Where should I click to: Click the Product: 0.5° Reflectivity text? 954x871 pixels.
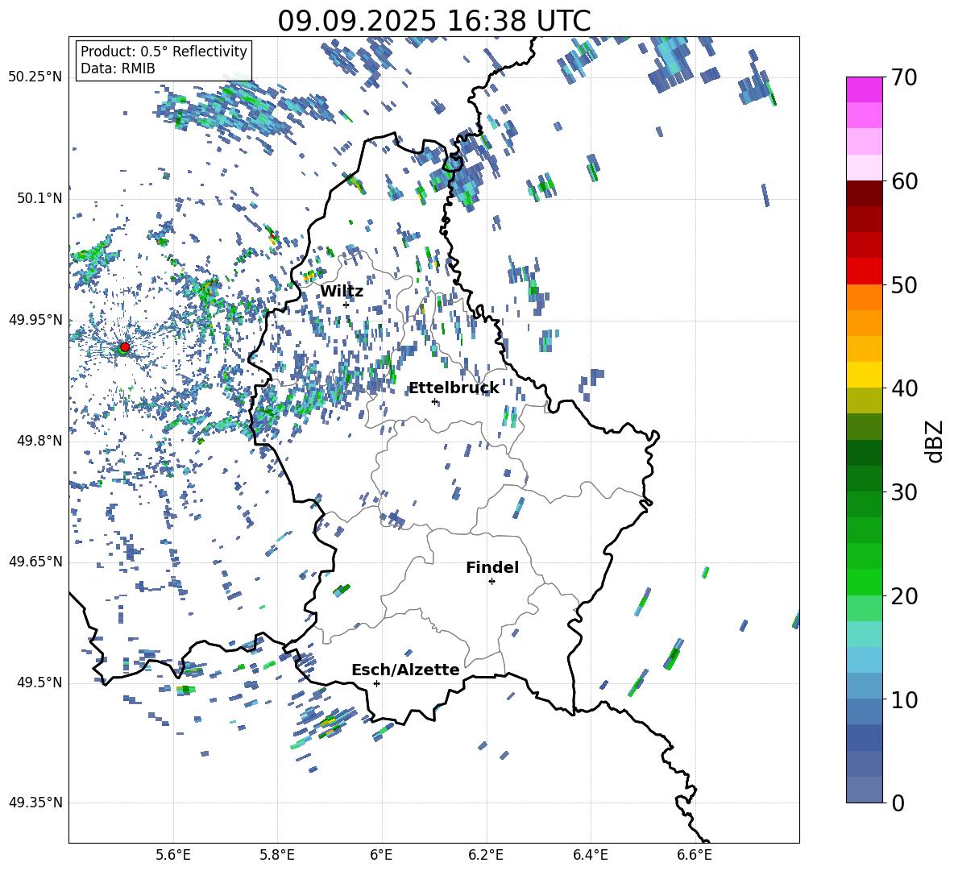click(x=164, y=51)
